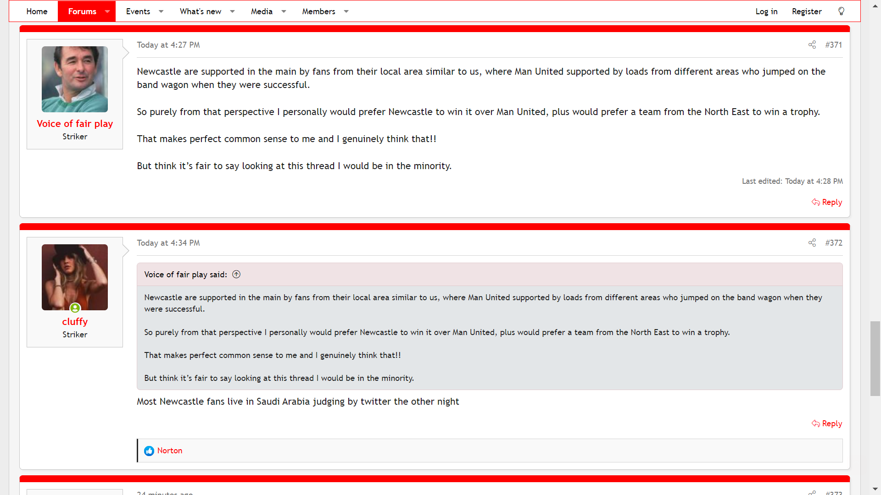Open the Voice of fair play profile avatar
This screenshot has height=495, width=881.
click(75, 79)
